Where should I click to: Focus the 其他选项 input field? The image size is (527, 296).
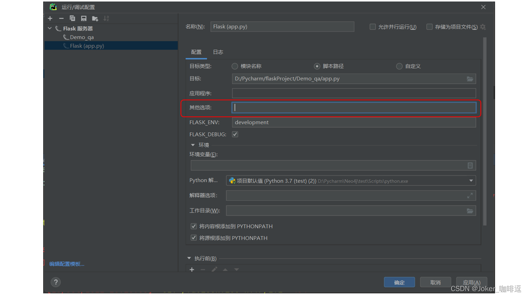(x=354, y=108)
